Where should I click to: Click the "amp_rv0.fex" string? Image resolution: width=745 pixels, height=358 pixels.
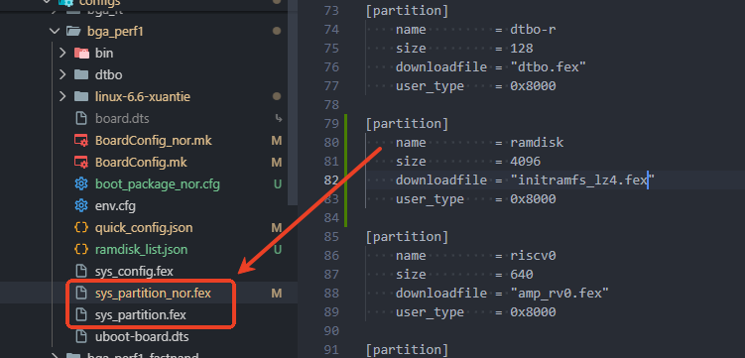pos(559,293)
